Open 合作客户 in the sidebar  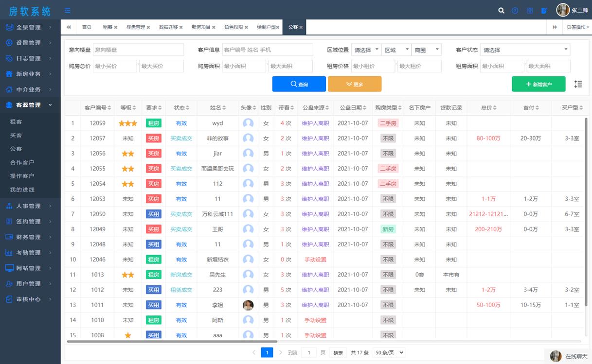[22, 162]
